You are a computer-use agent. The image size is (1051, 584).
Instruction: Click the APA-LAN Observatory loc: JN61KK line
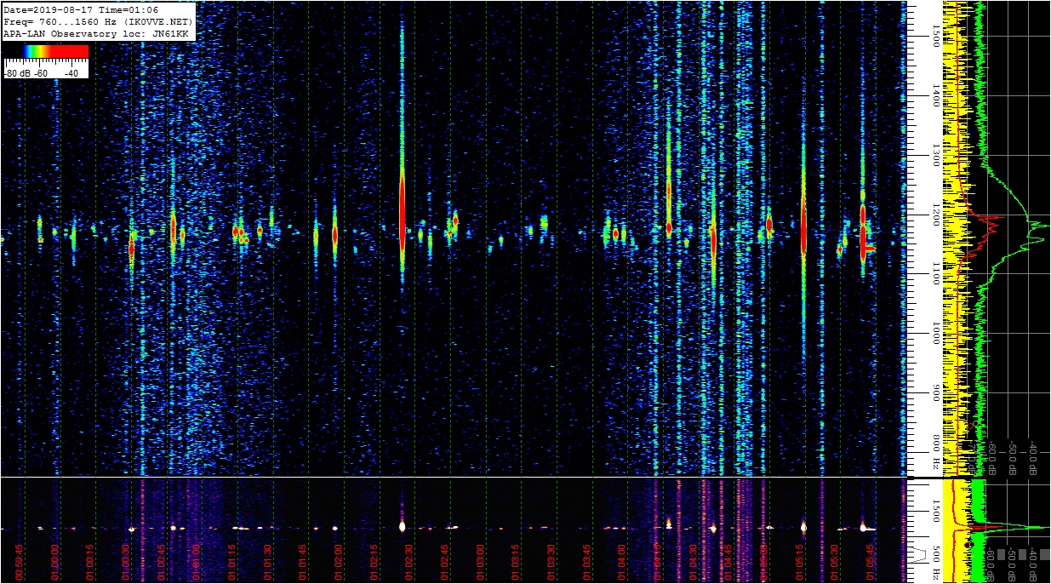pos(95,33)
